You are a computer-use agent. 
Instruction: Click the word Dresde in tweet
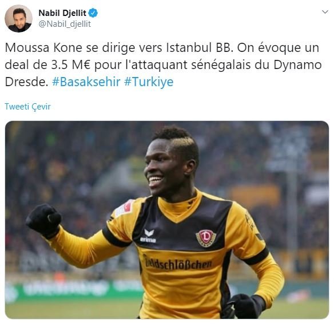pyautogui.click(x=26, y=82)
